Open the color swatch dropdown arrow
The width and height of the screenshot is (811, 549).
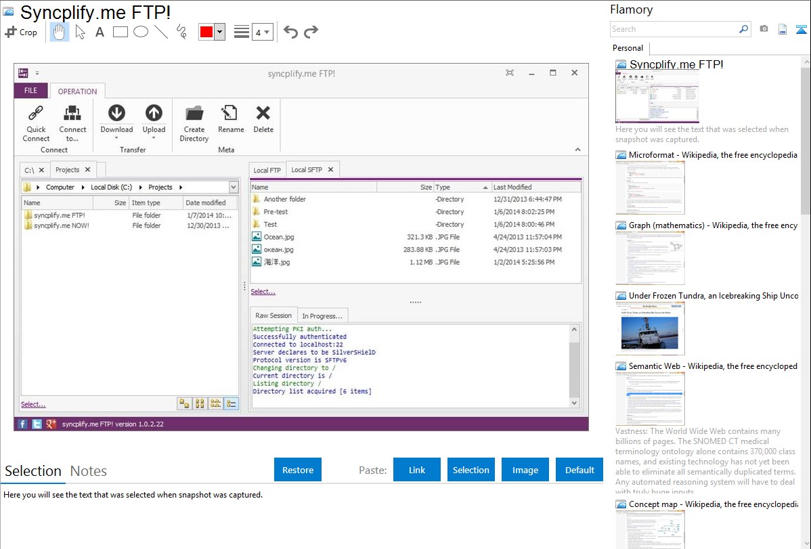220,32
